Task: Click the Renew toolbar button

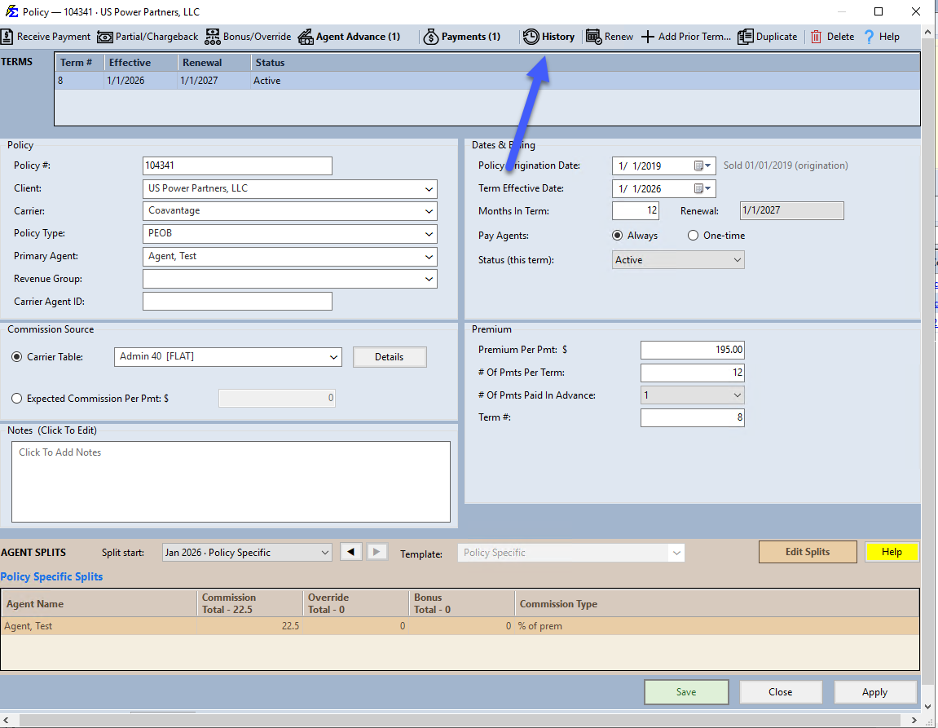Action: 610,37
